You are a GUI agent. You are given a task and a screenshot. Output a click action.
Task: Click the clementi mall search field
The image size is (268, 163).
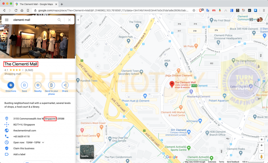click(34, 20)
